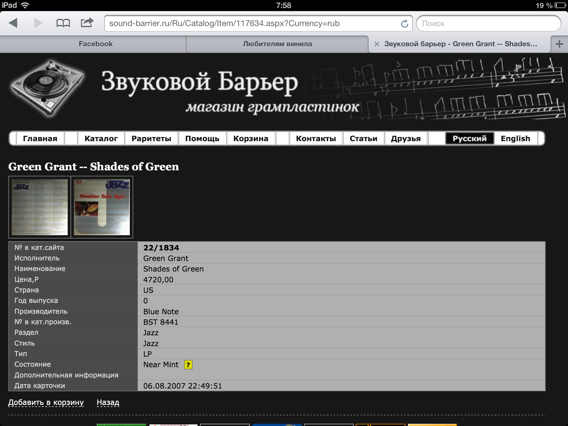Close the Звуковой барьер tab
The image size is (568, 426).
[377, 44]
